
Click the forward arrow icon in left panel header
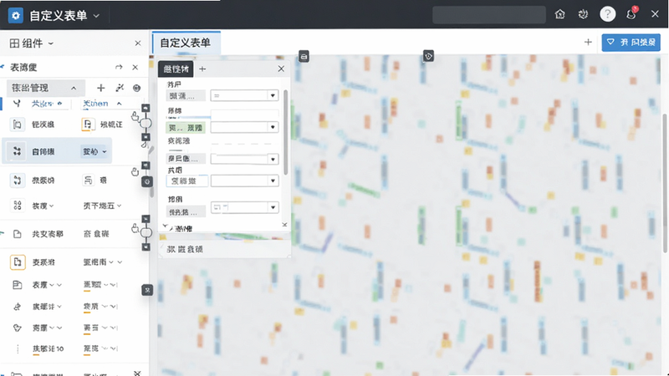[x=119, y=68]
